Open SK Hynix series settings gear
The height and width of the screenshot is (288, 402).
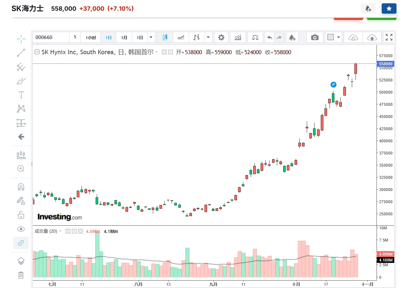point(170,52)
